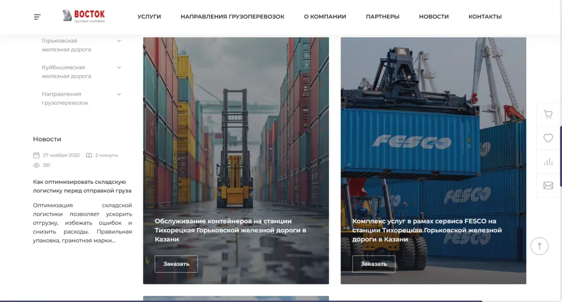Screen dimensions: 562x302
Task: Click the eye views icon by 381
Action: pyautogui.click(x=36, y=165)
